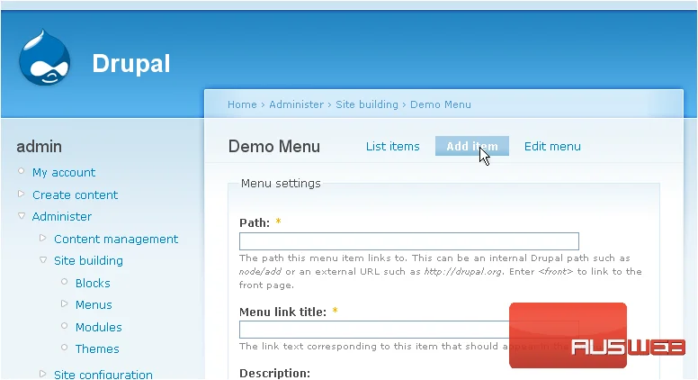The height and width of the screenshot is (380, 698).
Task: Open My account in sidebar
Action: [x=64, y=173]
